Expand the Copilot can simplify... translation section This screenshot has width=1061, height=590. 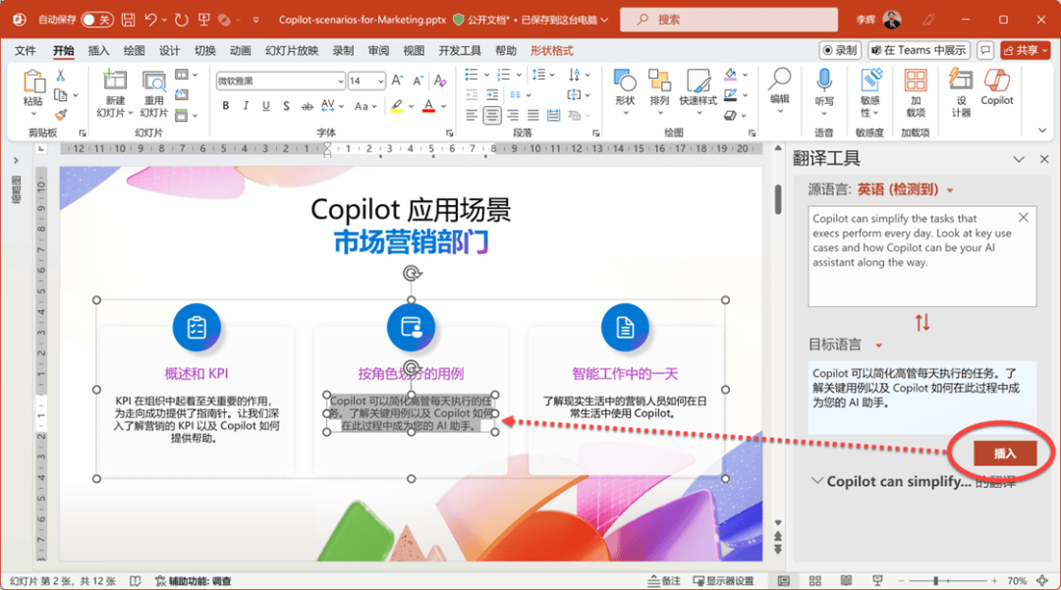[x=816, y=480]
